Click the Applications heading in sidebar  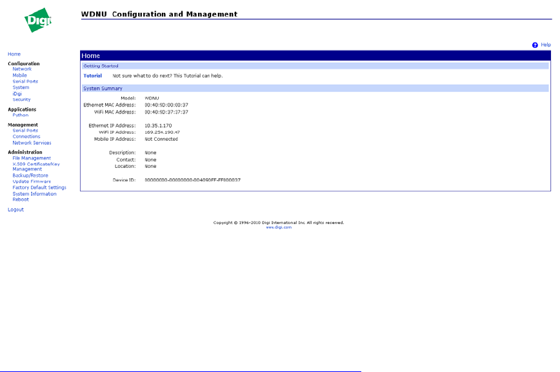pos(22,110)
